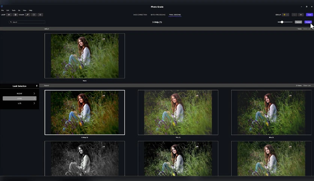The width and height of the screenshot is (314, 181).
Task: Open the Edit menu
Action: [x=8, y=10]
